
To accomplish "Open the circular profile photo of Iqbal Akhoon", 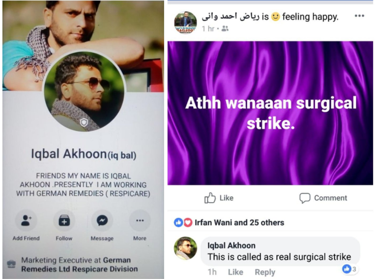I will click(x=84, y=92).
